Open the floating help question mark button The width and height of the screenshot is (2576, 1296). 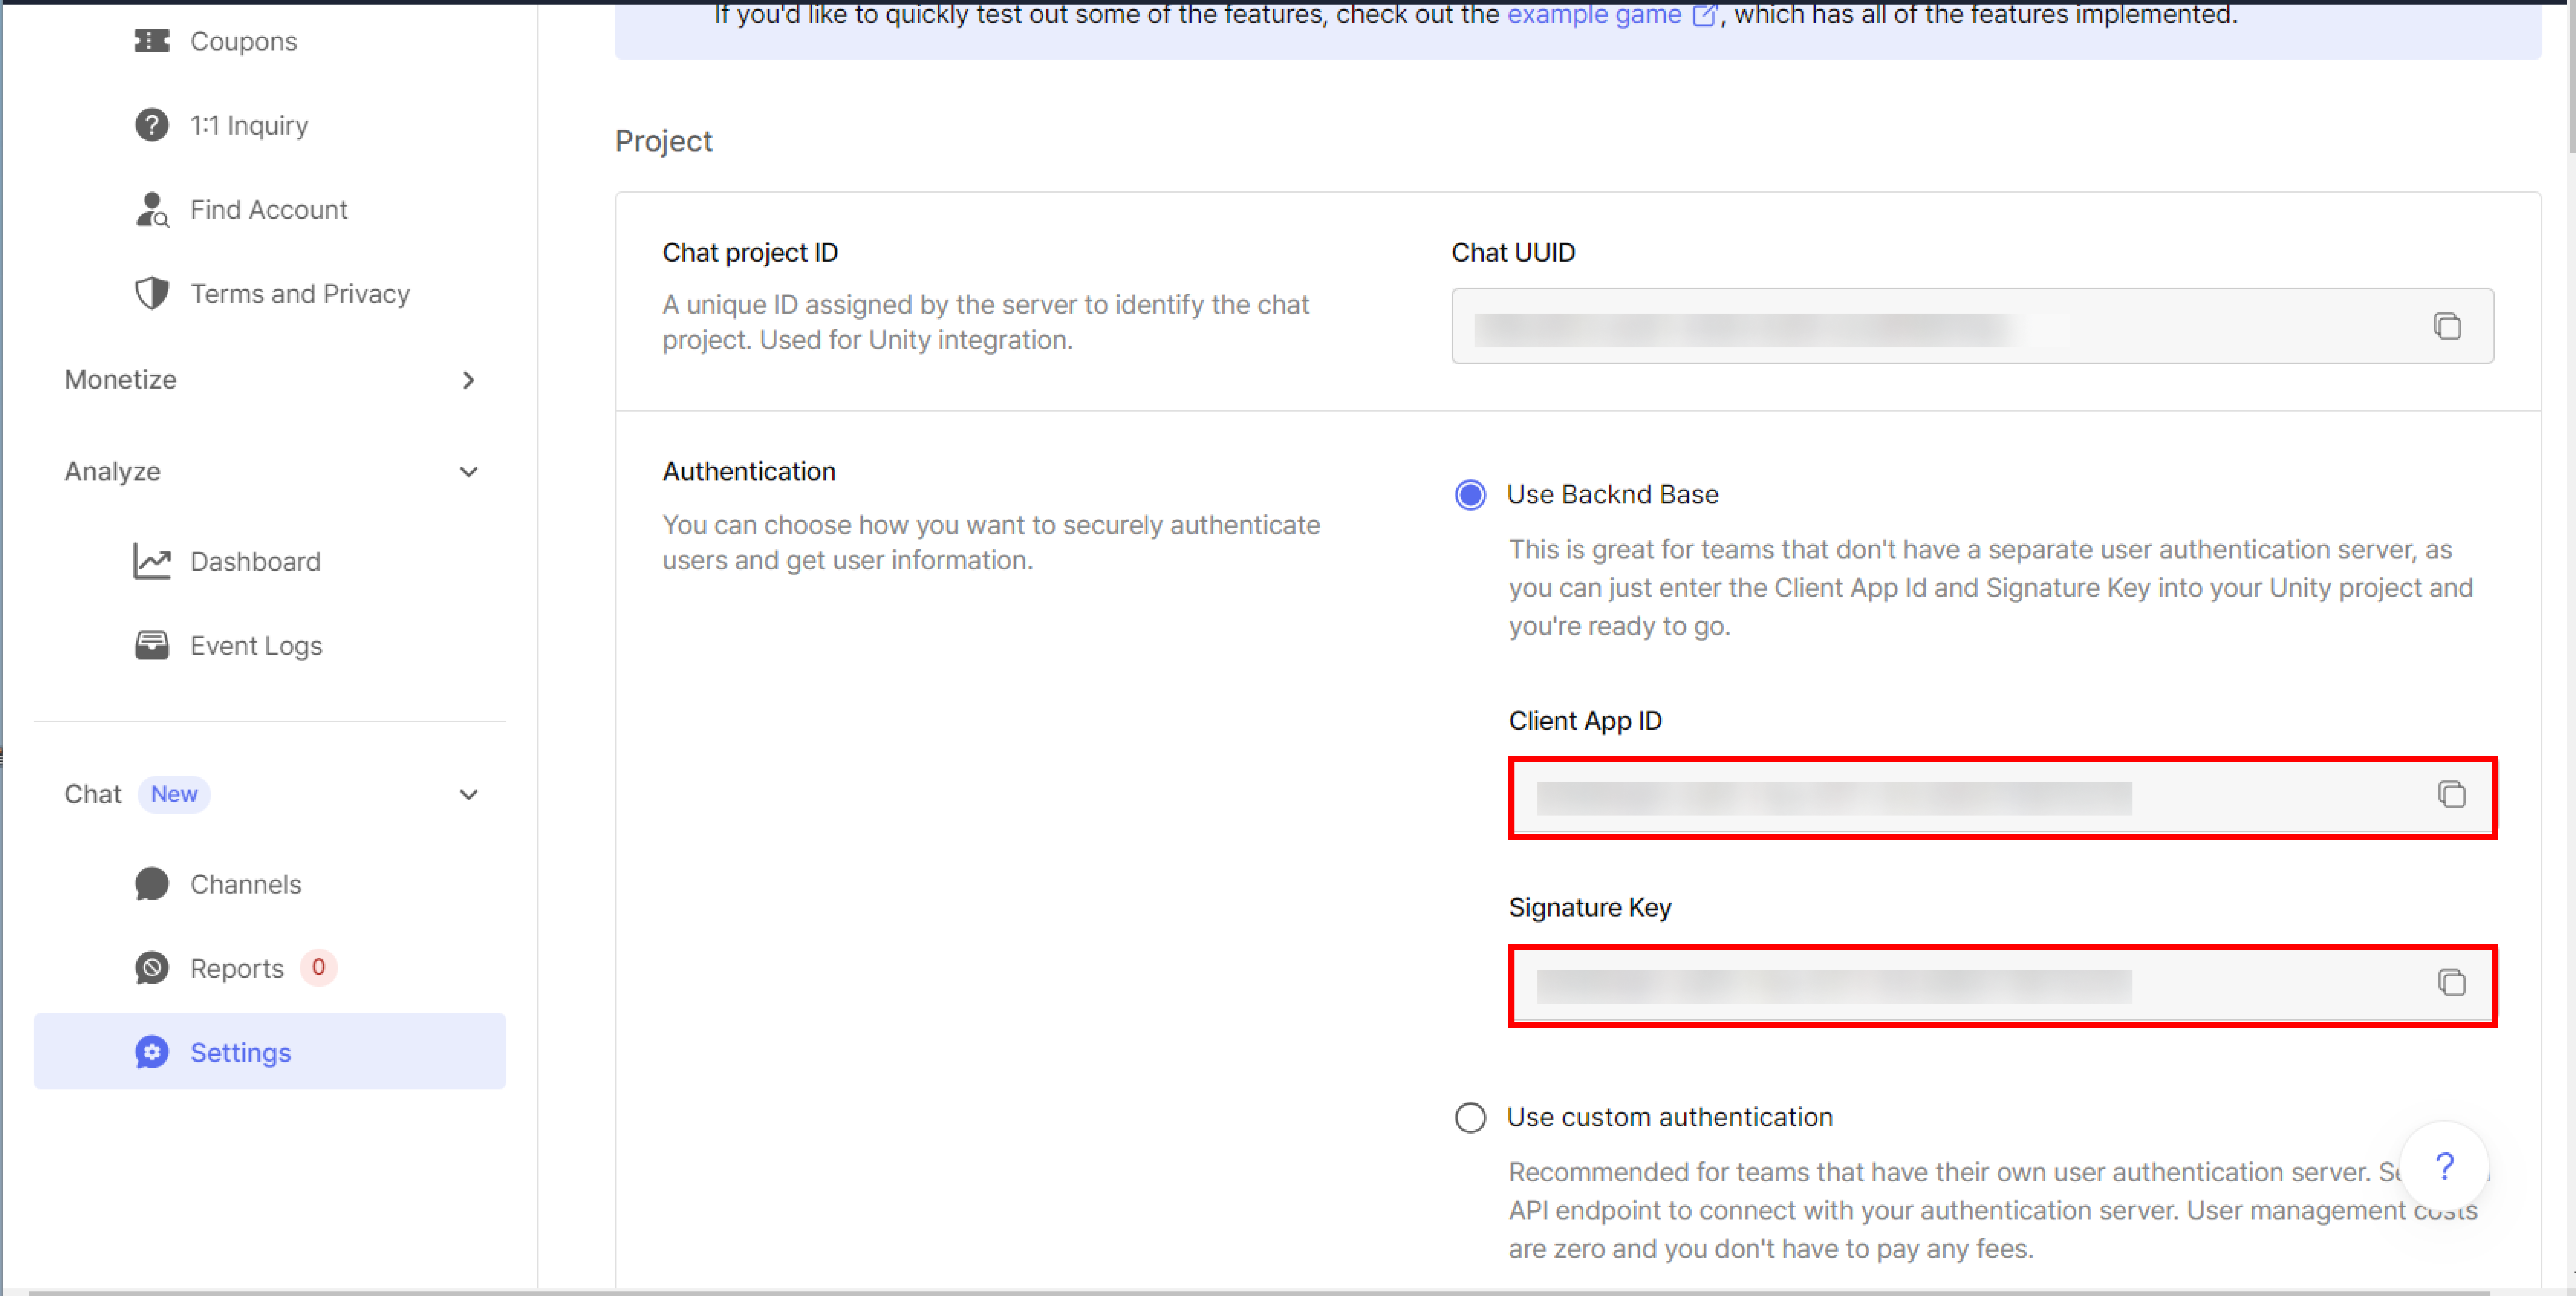[x=2444, y=1166]
